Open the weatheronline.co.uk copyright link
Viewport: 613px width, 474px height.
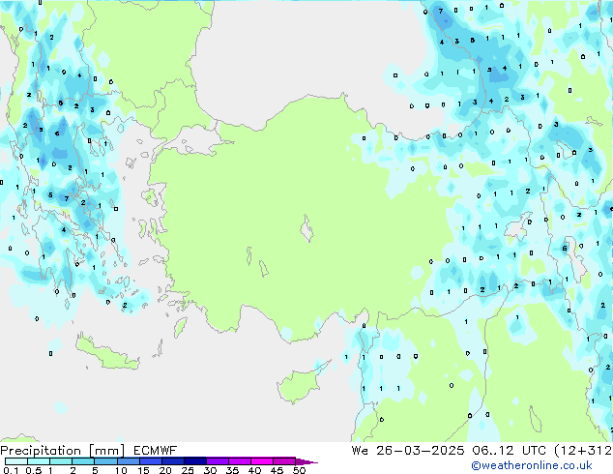tap(532, 465)
